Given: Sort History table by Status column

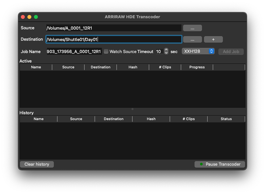Looking at the screenshot, I should point(226,119).
